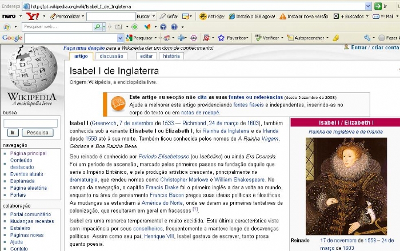The width and height of the screenshot is (400, 251).
Task: Switch to the discussão tab
Action: pyautogui.click(x=111, y=56)
